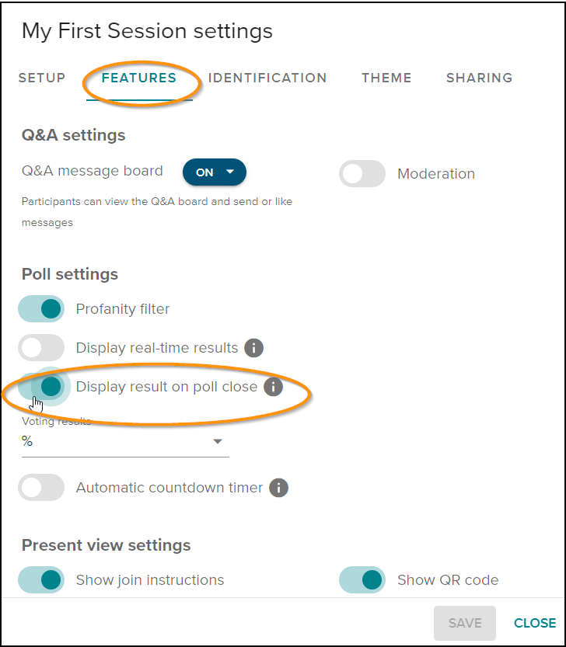Enable the Moderation toggle
This screenshot has height=647, width=566.
point(362,174)
